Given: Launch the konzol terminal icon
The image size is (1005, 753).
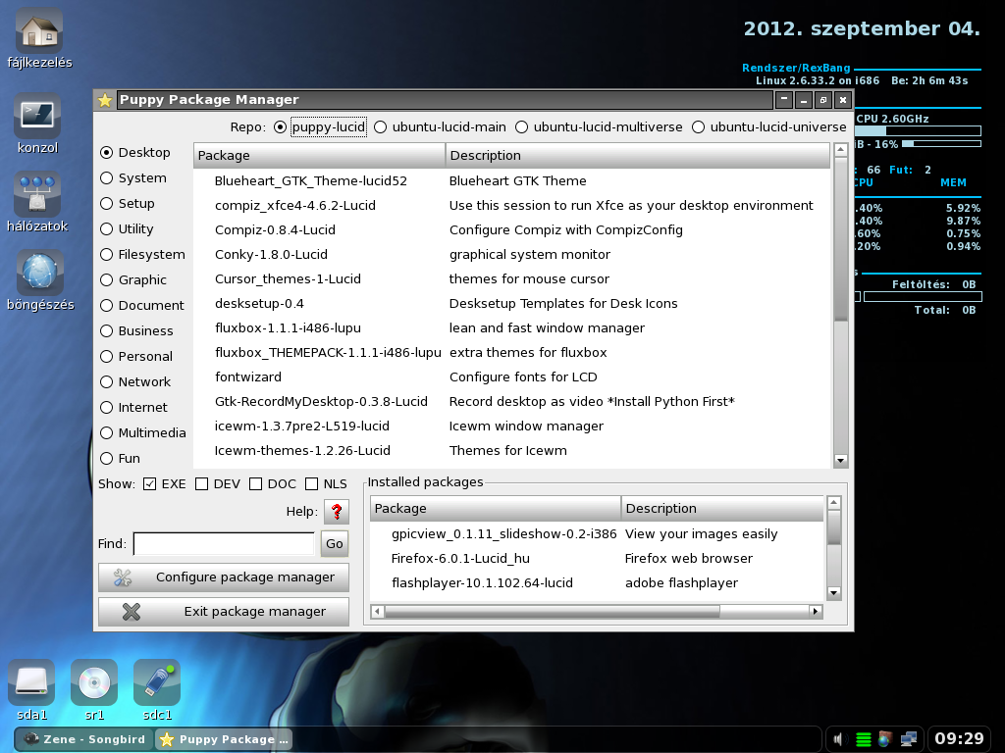Looking at the screenshot, I should 38,116.
